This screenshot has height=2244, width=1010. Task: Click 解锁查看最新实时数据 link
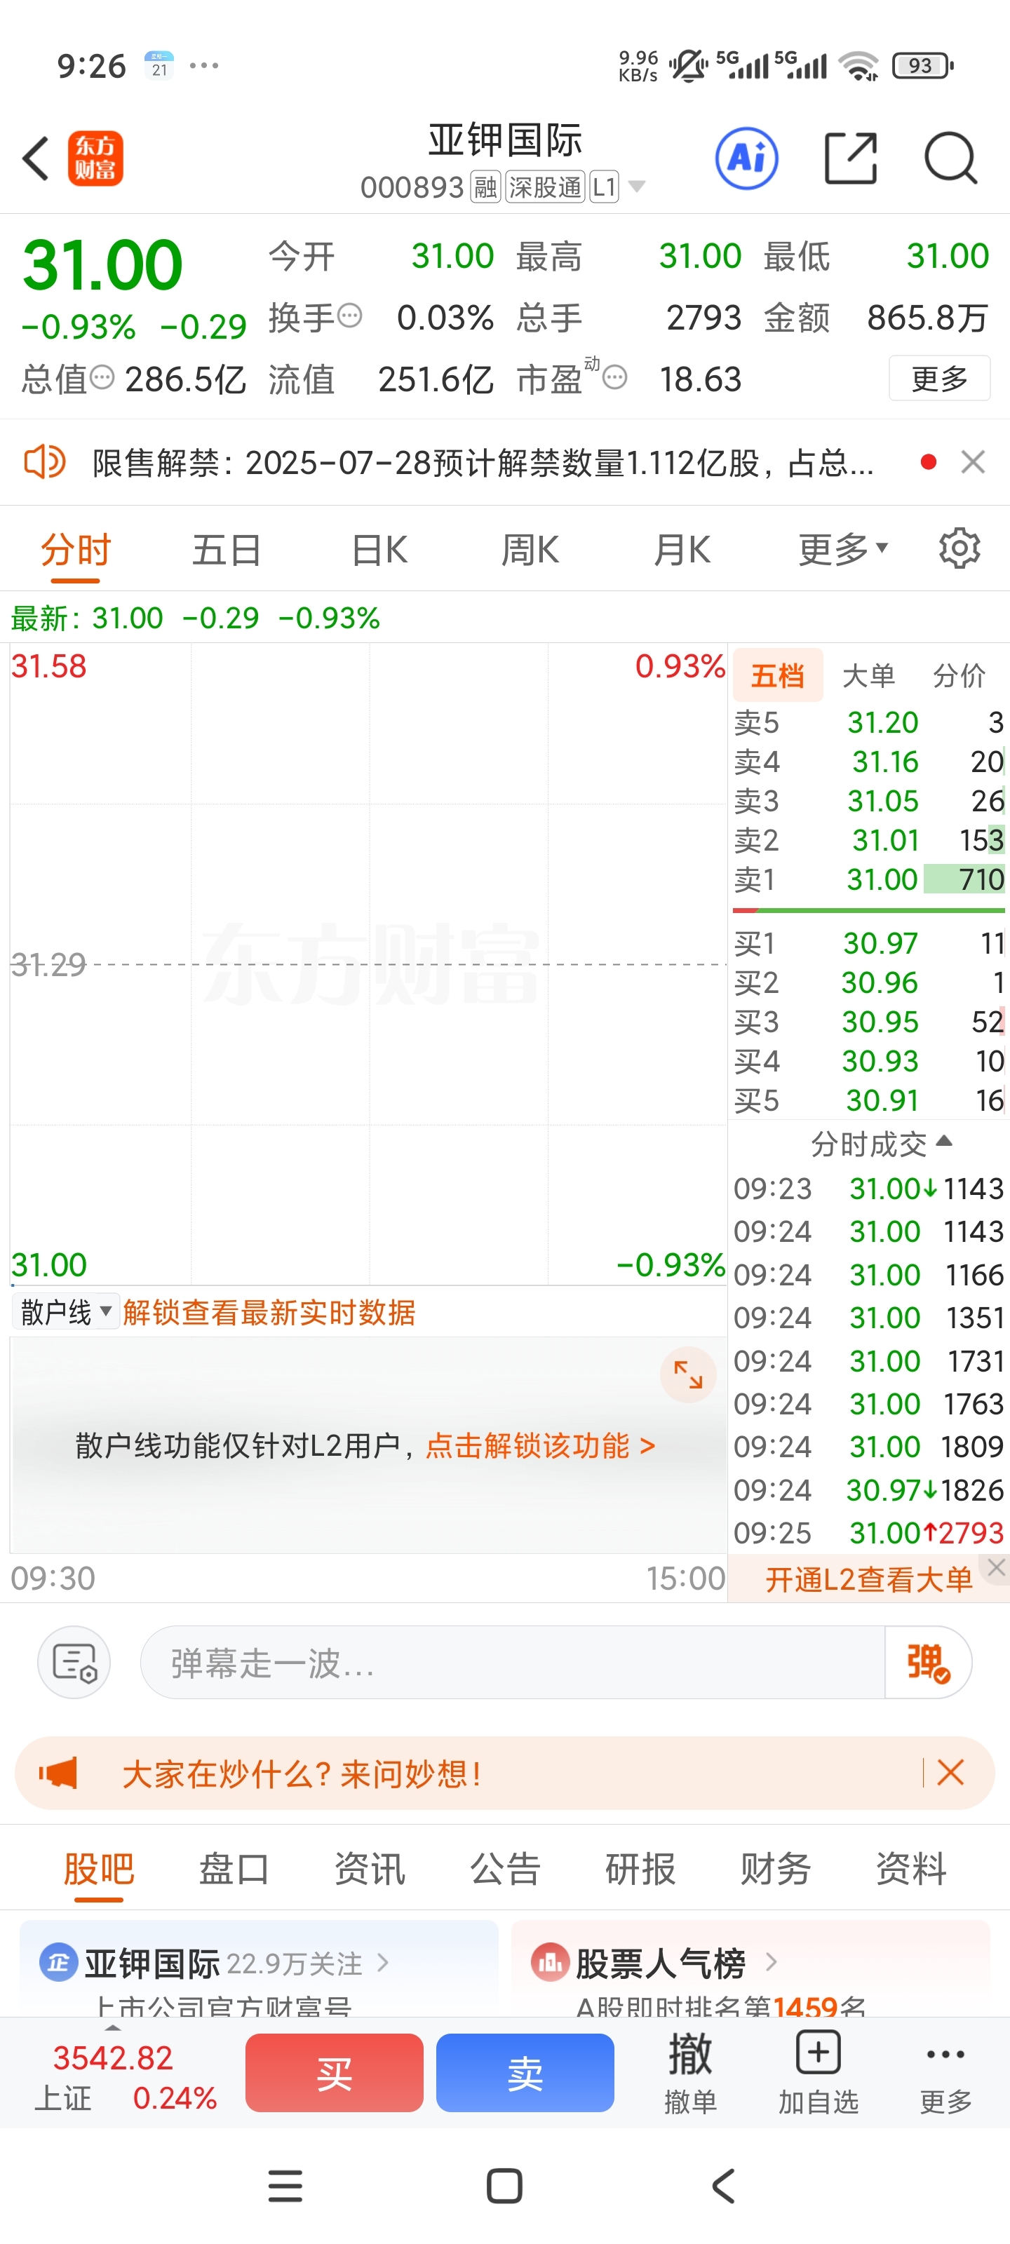[x=269, y=1312]
